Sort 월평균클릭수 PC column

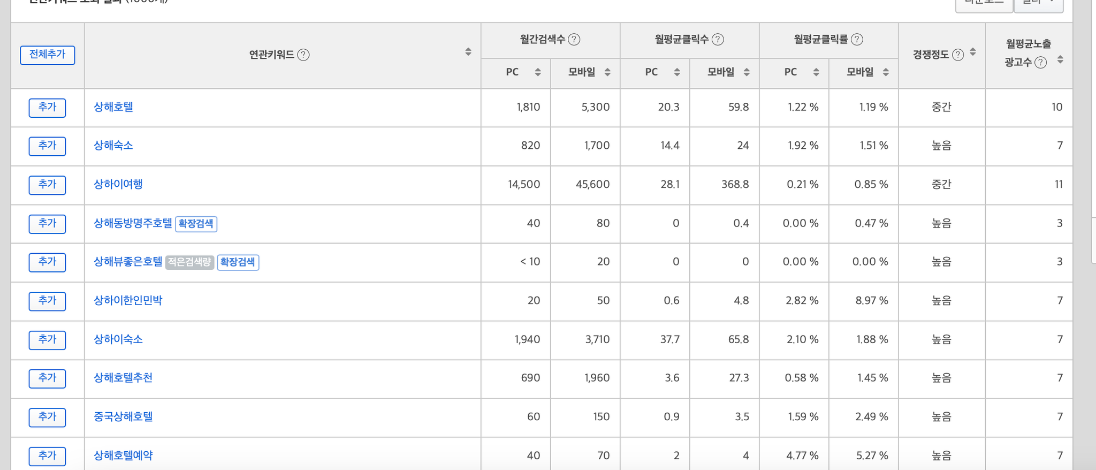coord(677,72)
